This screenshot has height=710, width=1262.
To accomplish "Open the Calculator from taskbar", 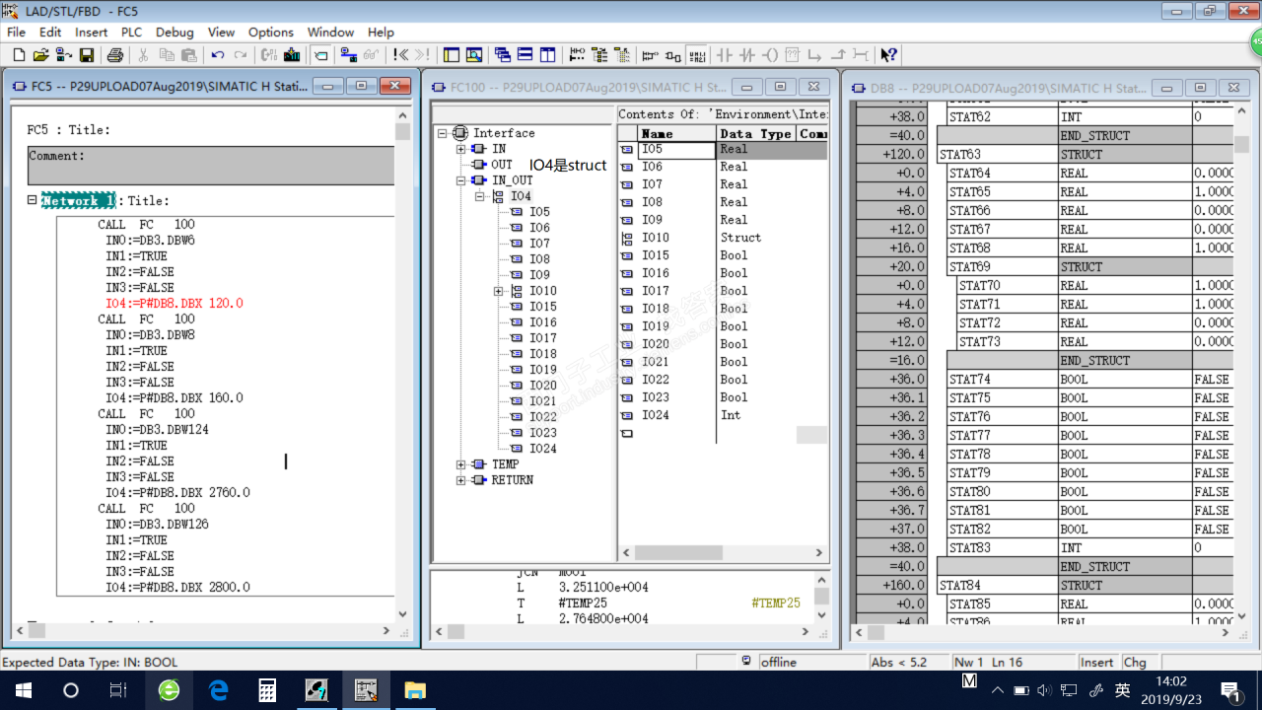I will pos(267,690).
